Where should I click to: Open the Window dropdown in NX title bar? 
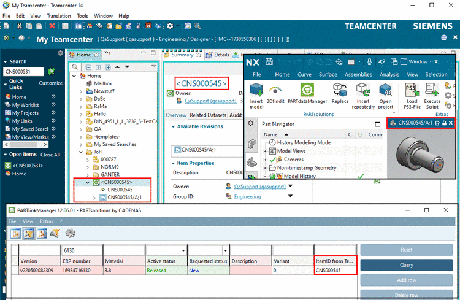tap(419, 61)
